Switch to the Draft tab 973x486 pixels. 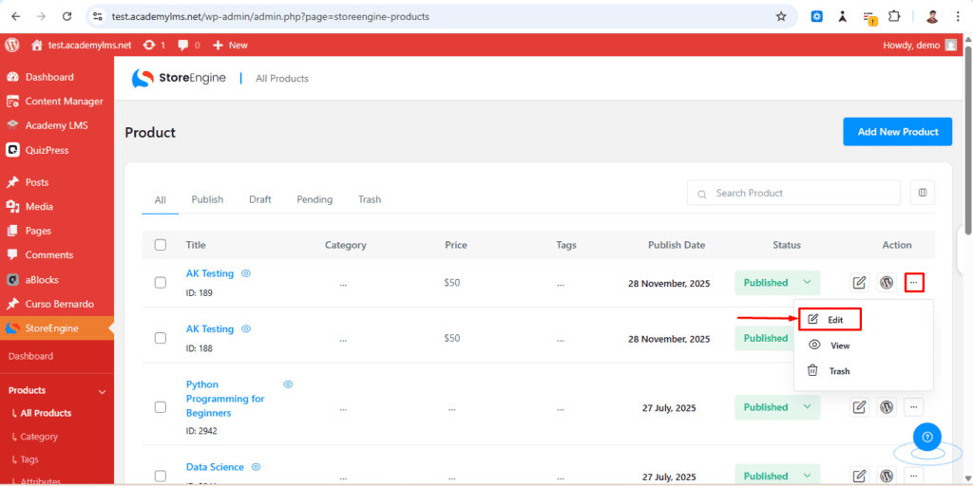click(260, 199)
